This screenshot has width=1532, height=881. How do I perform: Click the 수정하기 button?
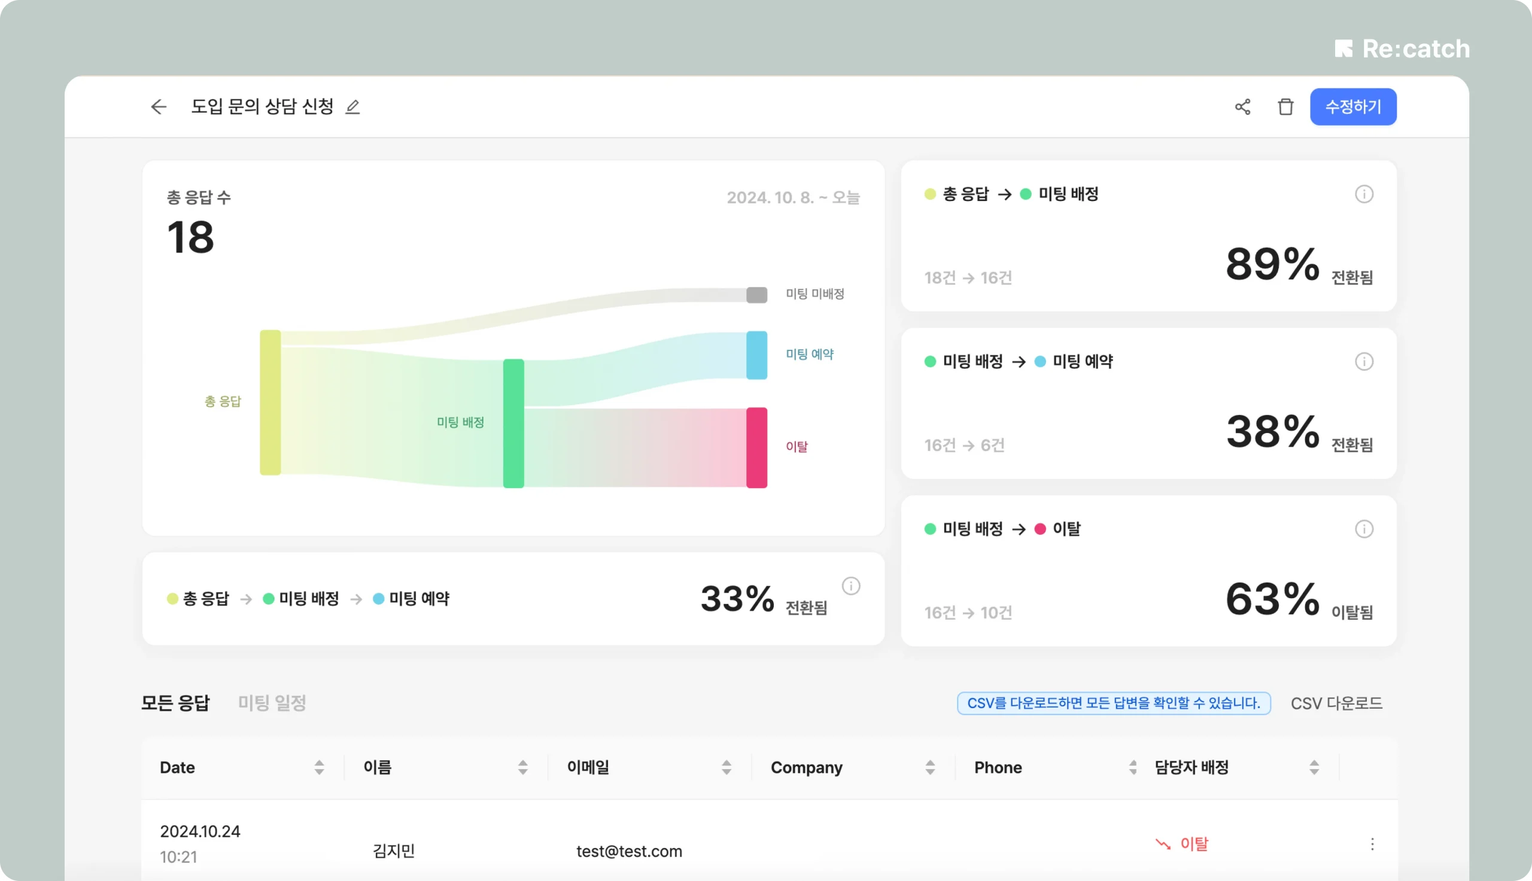pos(1353,107)
